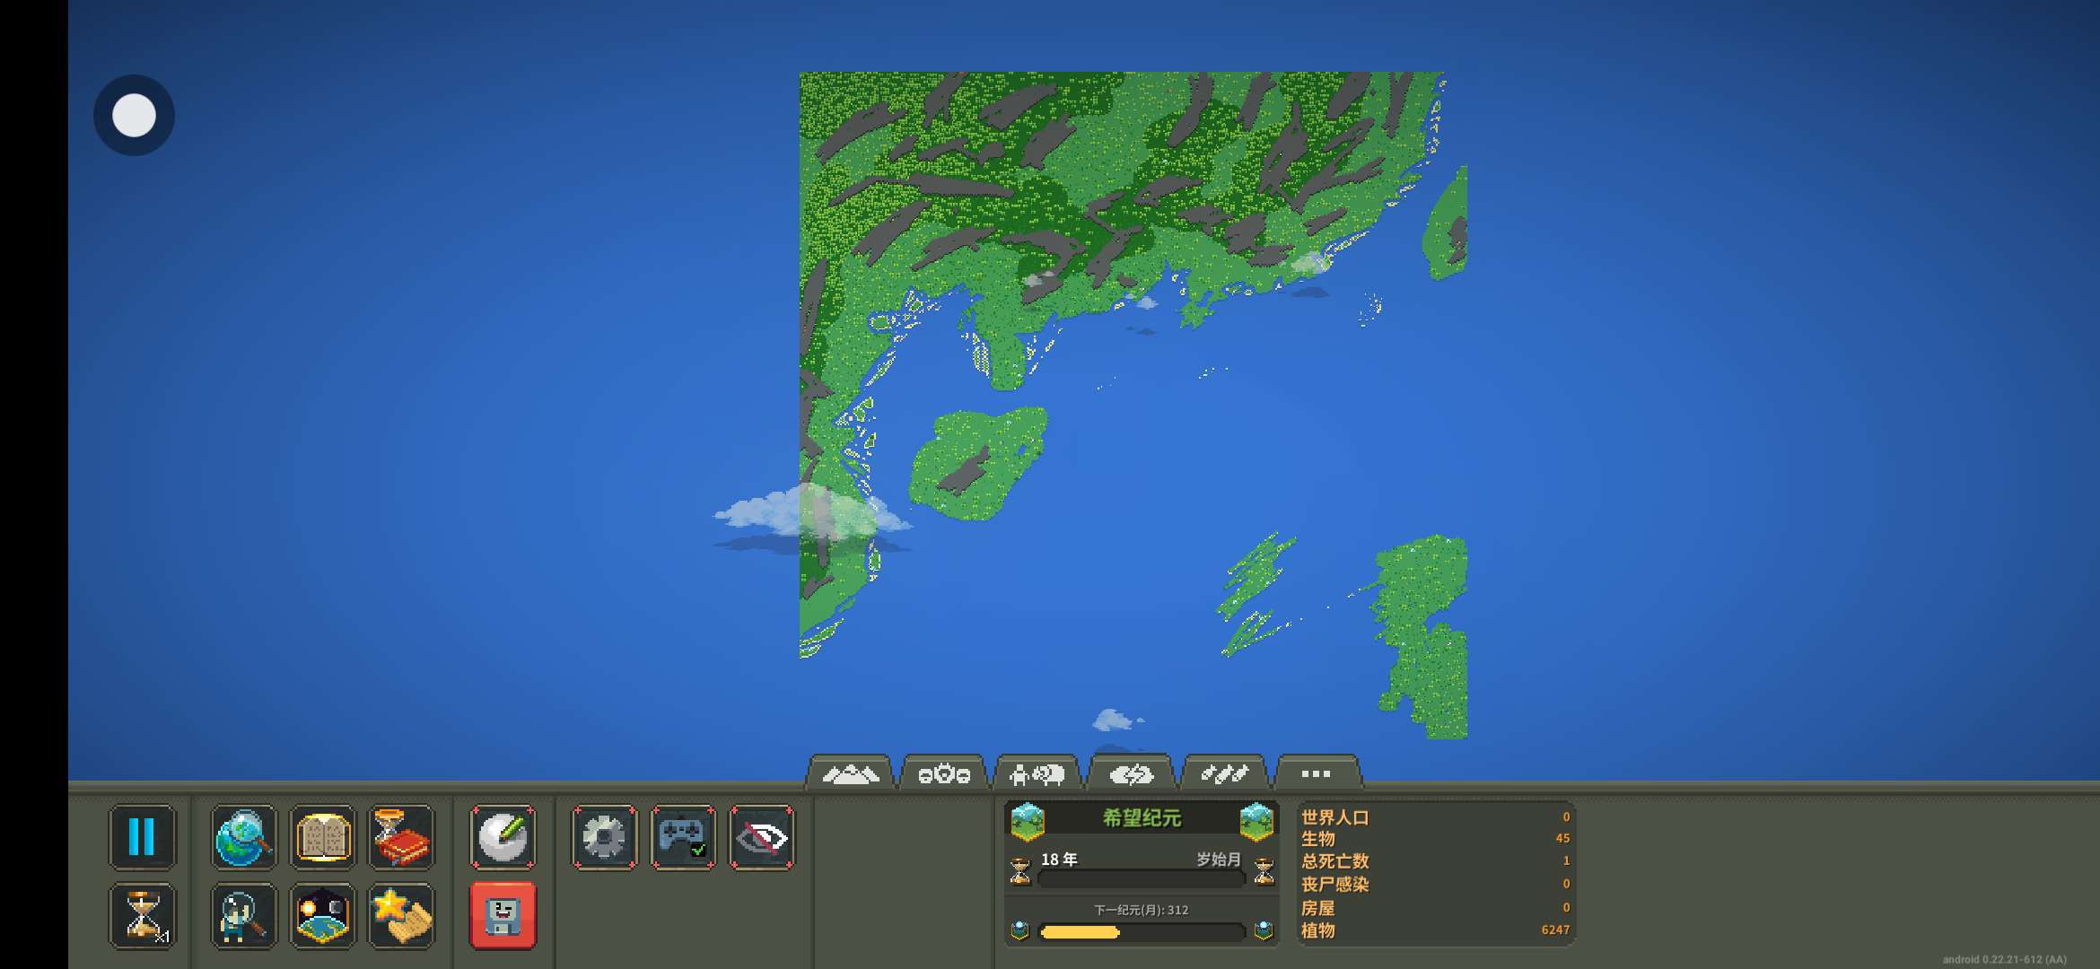This screenshot has height=969, width=2100.
Task: Click the red save world floppy button
Action: [x=503, y=915]
